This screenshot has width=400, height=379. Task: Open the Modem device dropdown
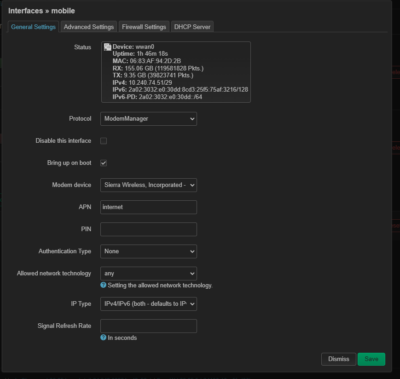click(148, 185)
